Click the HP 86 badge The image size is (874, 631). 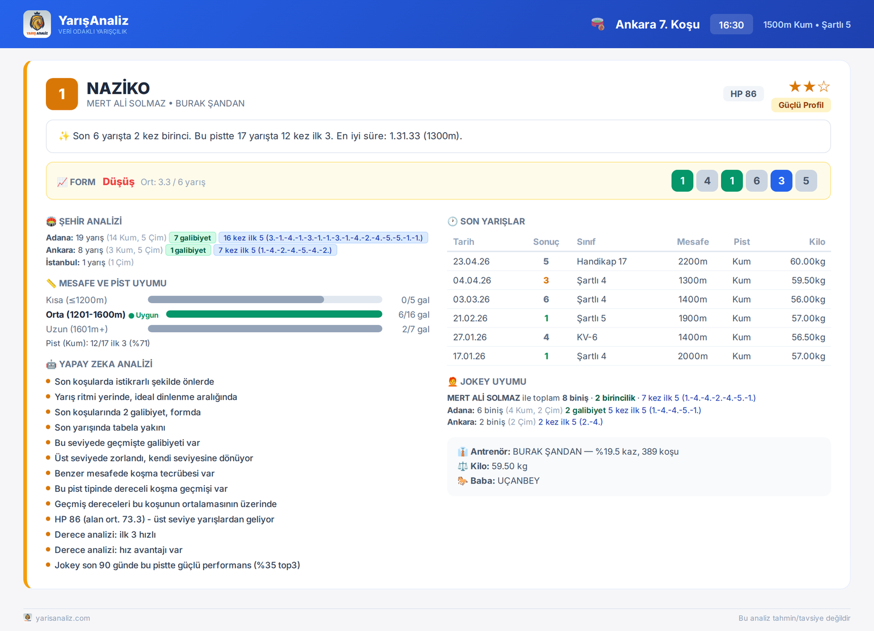pos(743,94)
